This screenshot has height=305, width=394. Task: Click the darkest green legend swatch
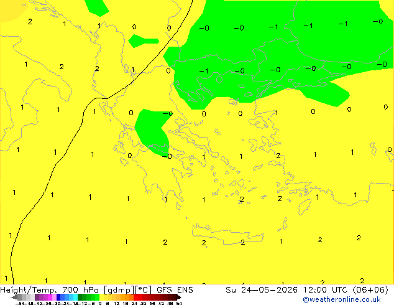(x=80, y=297)
